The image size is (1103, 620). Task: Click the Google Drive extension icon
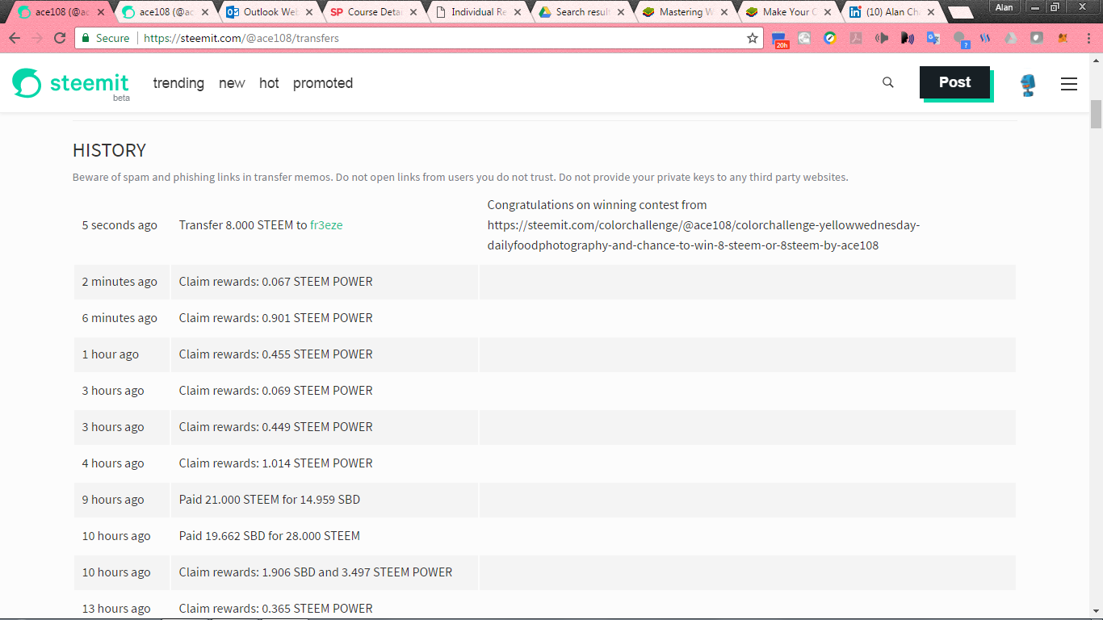coord(1011,38)
